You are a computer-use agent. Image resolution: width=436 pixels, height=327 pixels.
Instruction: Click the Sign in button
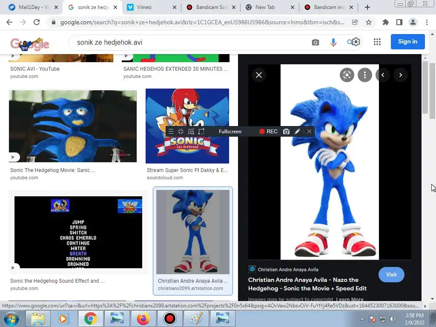click(x=407, y=42)
